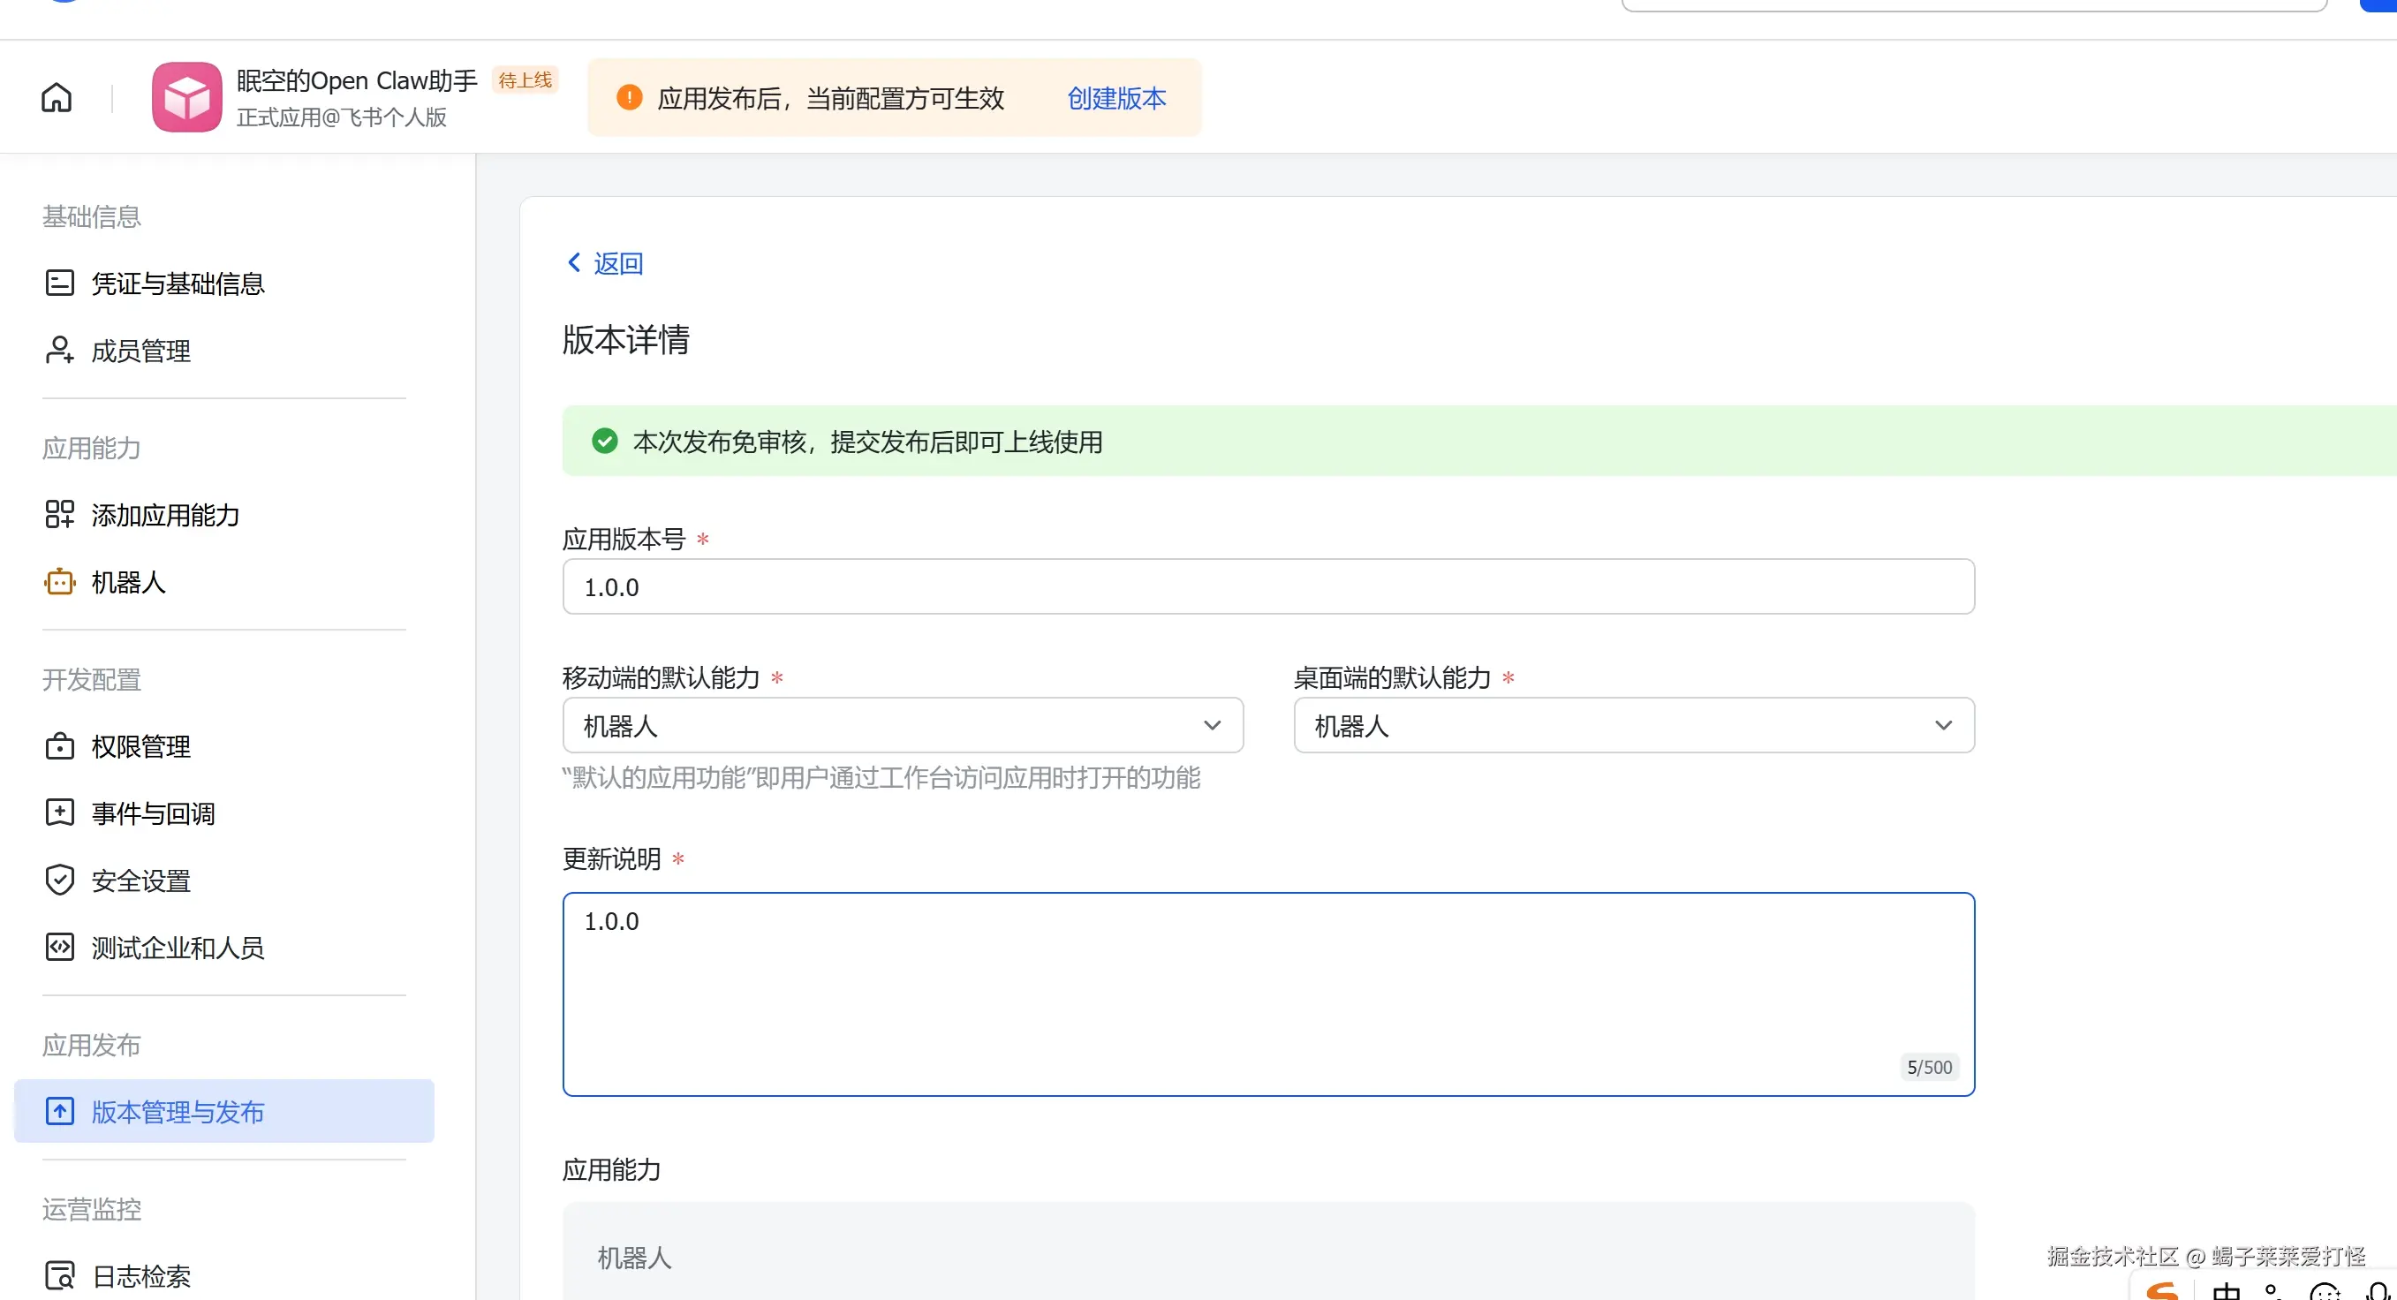Click the home icon in header
Viewport: 2397px width, 1300px height.
click(56, 97)
